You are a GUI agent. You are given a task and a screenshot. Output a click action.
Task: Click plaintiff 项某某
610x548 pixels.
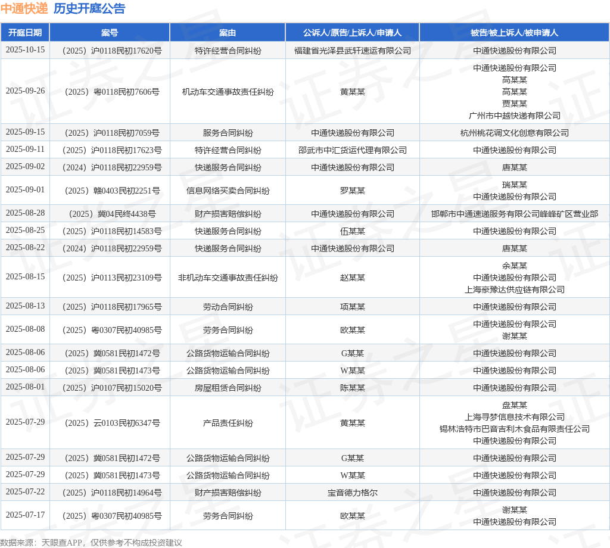pos(353,307)
